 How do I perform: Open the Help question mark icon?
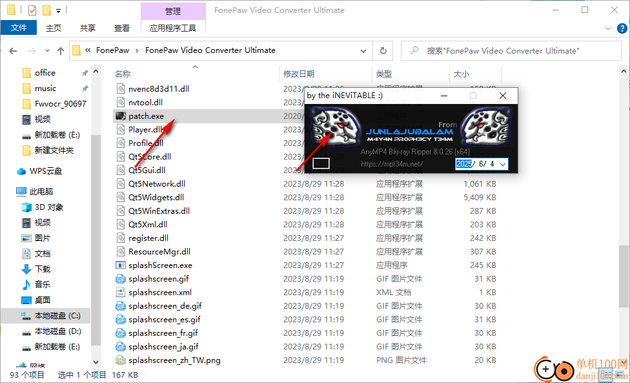[x=622, y=28]
